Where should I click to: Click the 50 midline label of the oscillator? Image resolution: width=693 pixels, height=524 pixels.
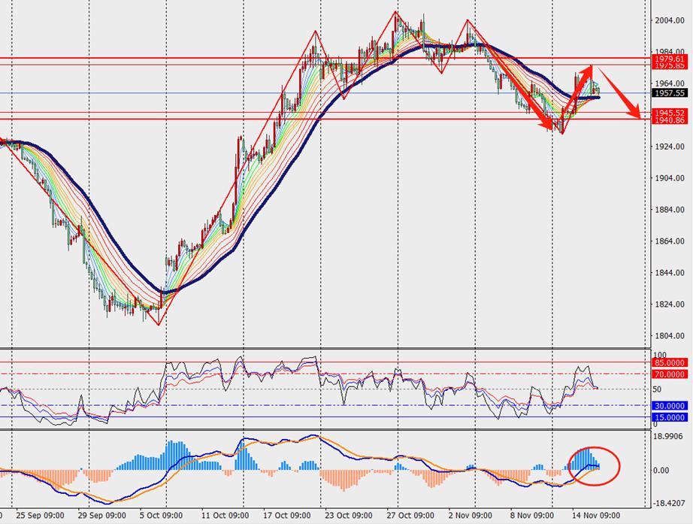(657, 389)
